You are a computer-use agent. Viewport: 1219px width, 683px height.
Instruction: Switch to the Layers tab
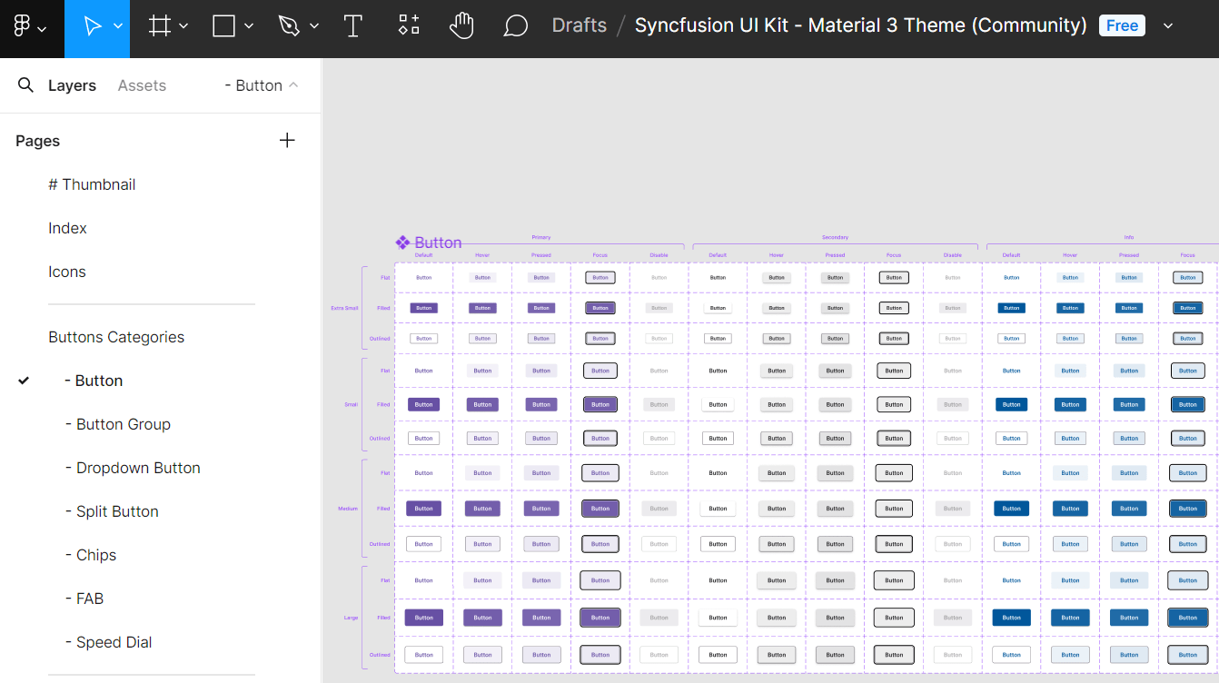[x=72, y=85]
